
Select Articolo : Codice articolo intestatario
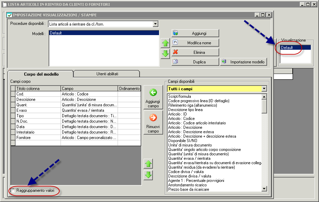pyautogui.click(x=197, y=123)
